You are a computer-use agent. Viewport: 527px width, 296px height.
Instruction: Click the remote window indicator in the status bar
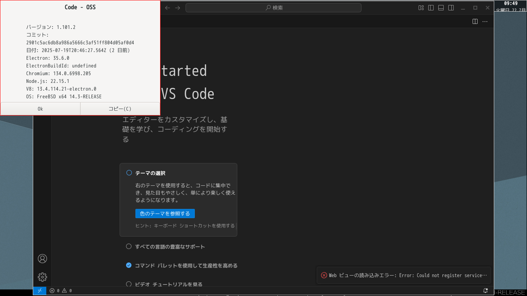(40, 291)
